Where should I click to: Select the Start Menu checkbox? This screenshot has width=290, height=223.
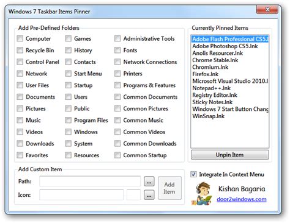(68, 74)
